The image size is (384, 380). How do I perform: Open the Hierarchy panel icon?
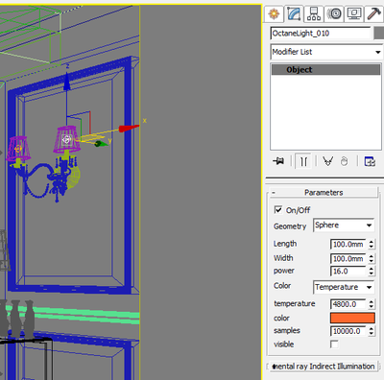(314, 13)
